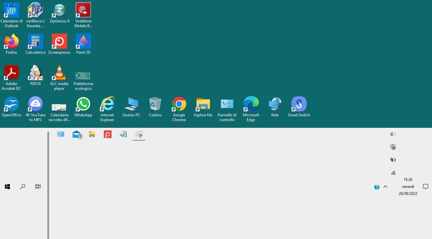Open Control Panel from the taskbar

(x=61, y=135)
